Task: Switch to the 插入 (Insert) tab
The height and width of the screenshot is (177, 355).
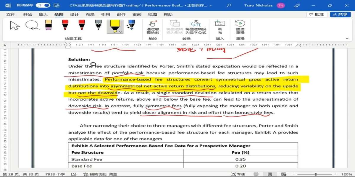Action: pyautogui.click(x=43, y=14)
